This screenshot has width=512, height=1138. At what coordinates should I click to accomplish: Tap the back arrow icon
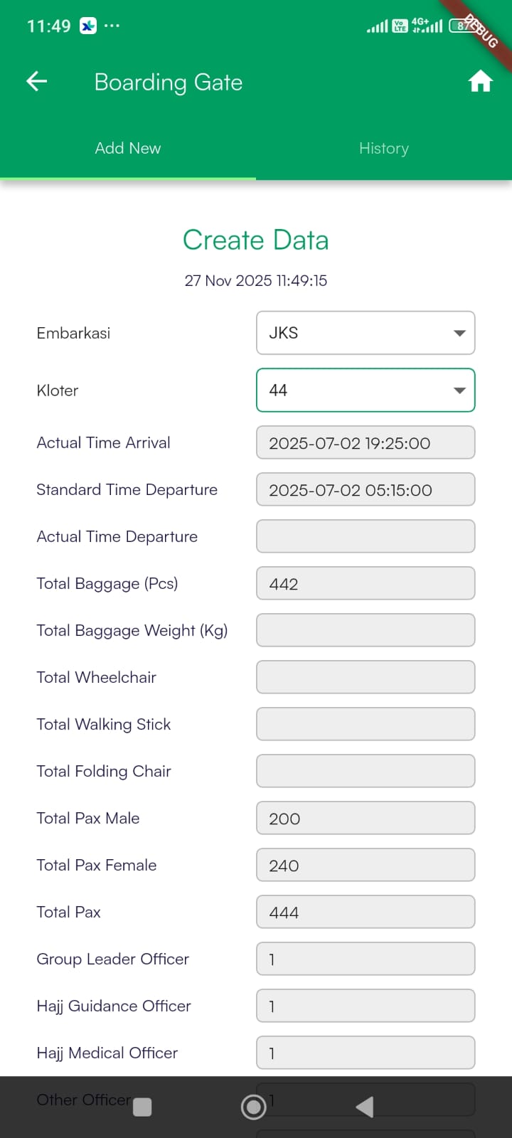[37, 82]
